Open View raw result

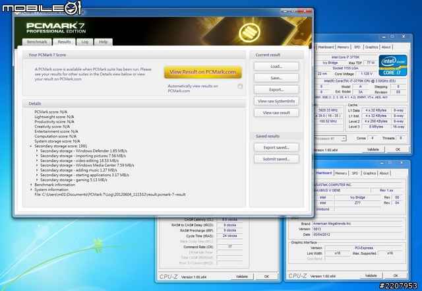tap(276, 113)
